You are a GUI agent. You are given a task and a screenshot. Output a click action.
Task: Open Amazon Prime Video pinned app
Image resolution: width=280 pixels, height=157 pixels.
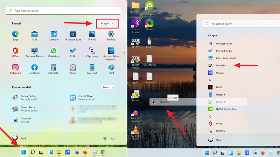click(x=111, y=54)
